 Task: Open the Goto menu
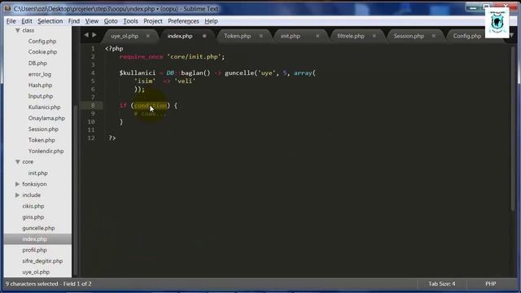tap(111, 21)
